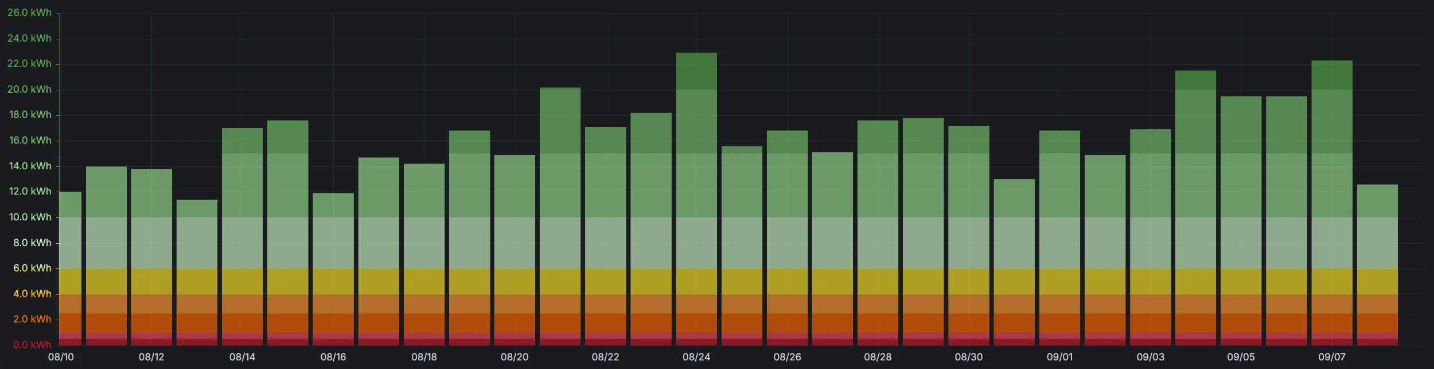Screen dimensions: 1434x369
Task: Click the 08/16 x-axis label
Action: click(333, 357)
